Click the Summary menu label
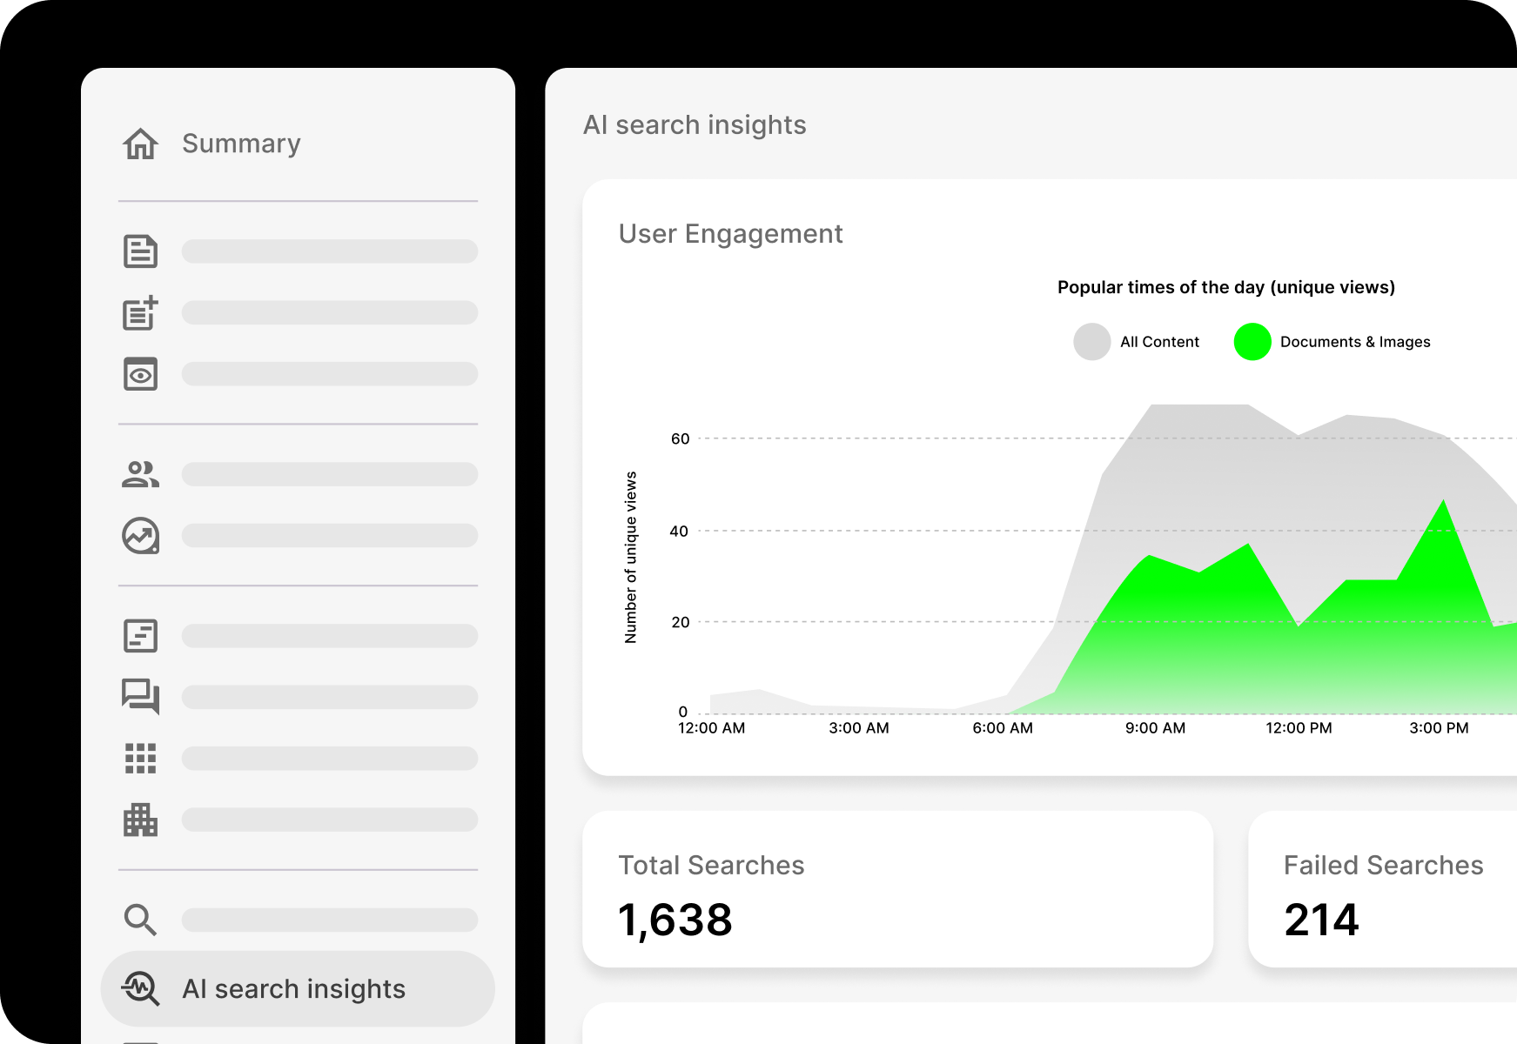Image resolution: width=1517 pixels, height=1044 pixels. click(241, 144)
